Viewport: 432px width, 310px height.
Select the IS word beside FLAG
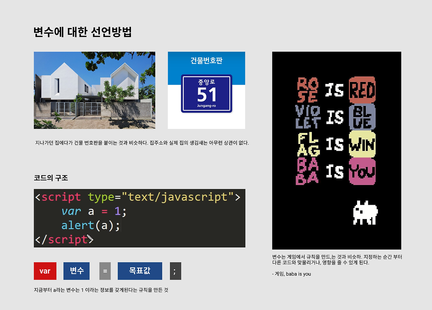(334, 144)
